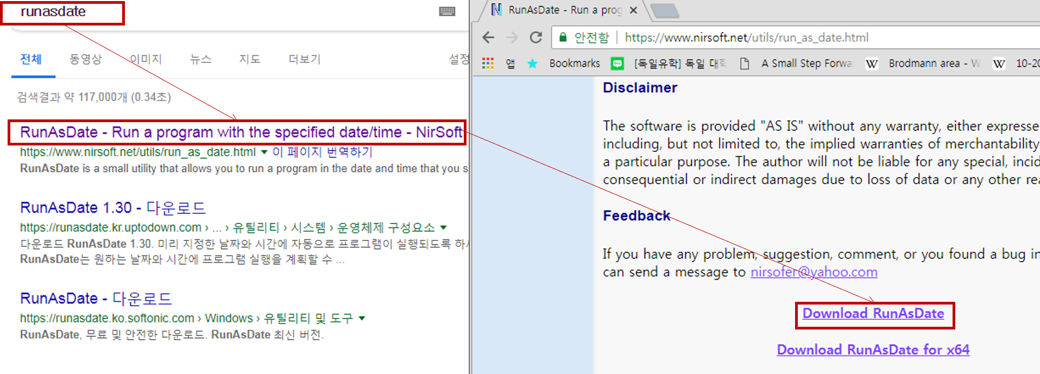Click the Bookmarks folder label

pos(575,64)
